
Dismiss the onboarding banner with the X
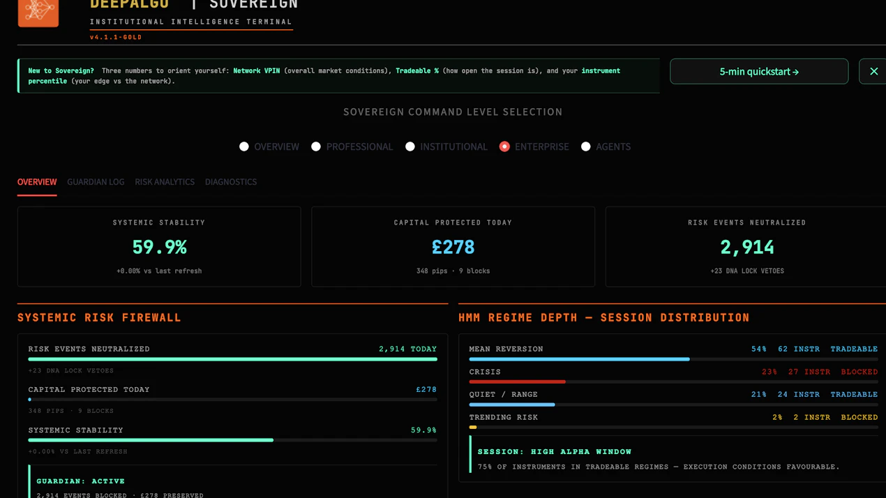pyautogui.click(x=873, y=71)
